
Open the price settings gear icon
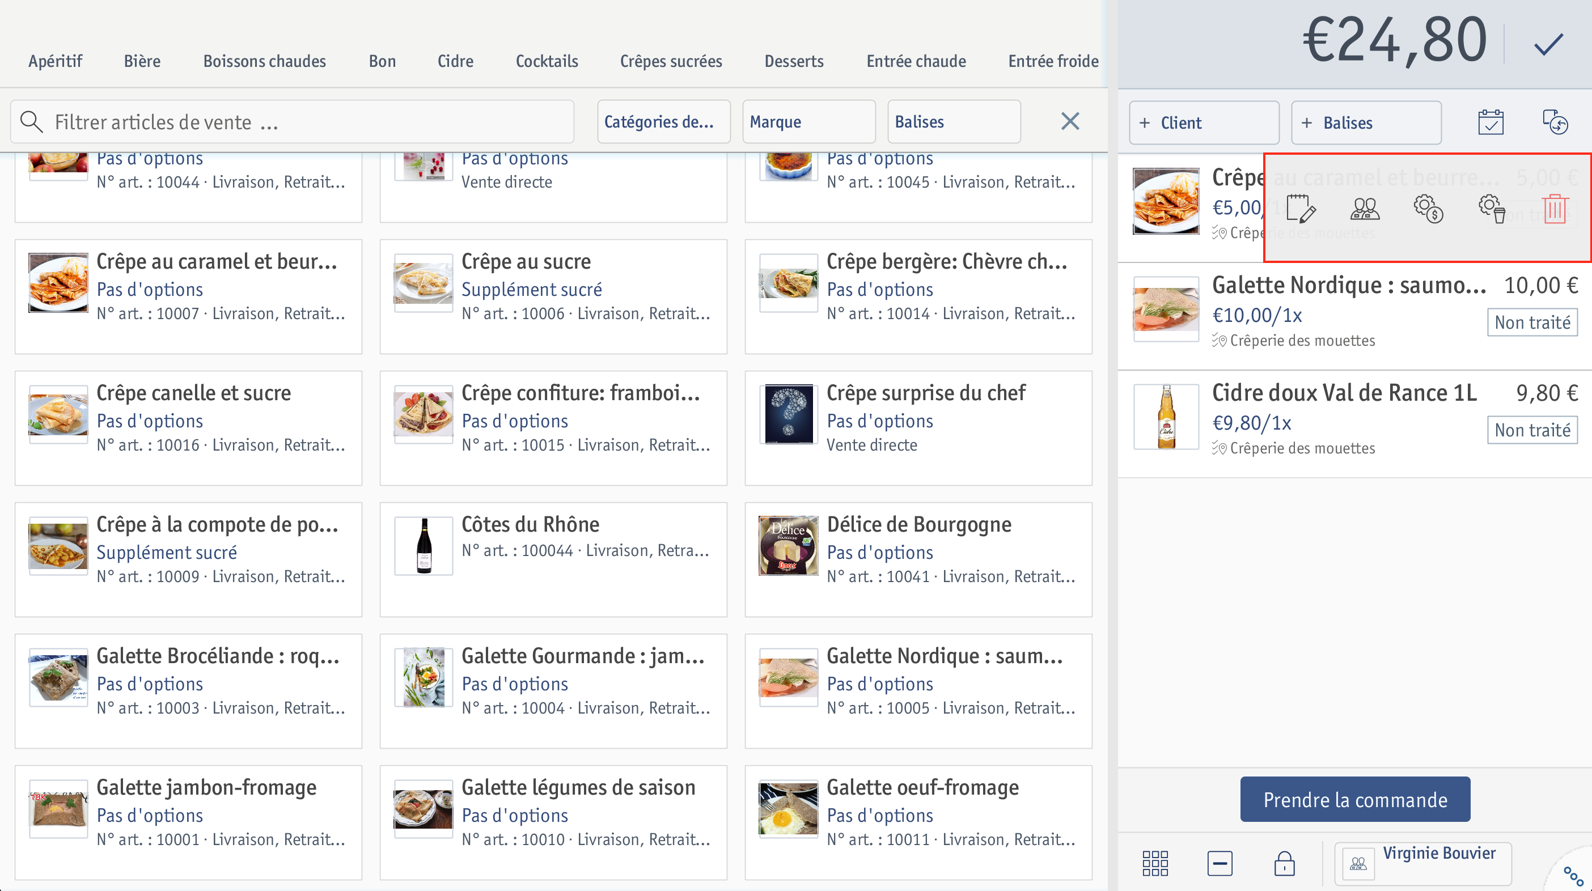(x=1428, y=208)
